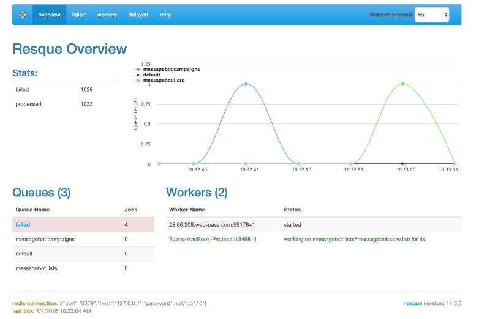The width and height of the screenshot is (490, 319).
Task: Switch to the failed tab in navbar
Action: coord(79,15)
